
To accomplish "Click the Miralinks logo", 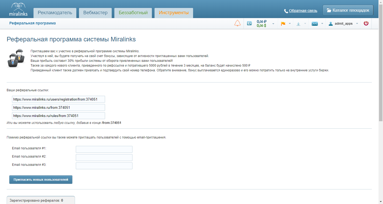I will pyautogui.click(x=18, y=9).
